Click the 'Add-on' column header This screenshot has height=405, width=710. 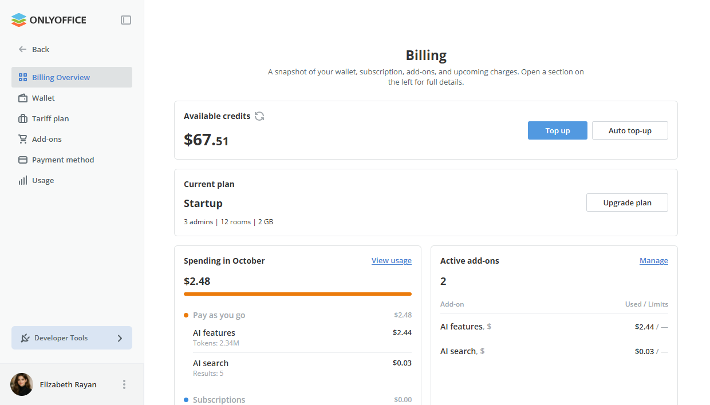click(x=452, y=304)
